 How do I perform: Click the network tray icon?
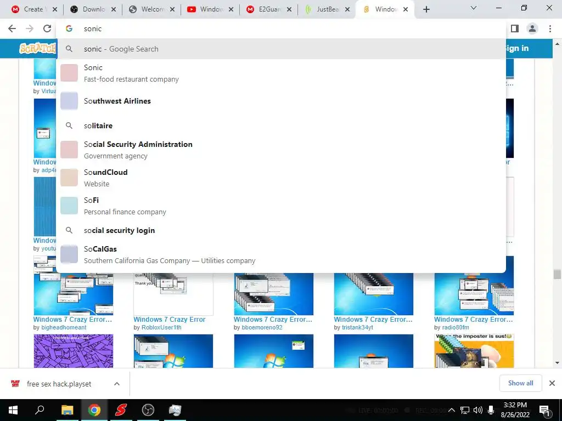click(x=465, y=410)
